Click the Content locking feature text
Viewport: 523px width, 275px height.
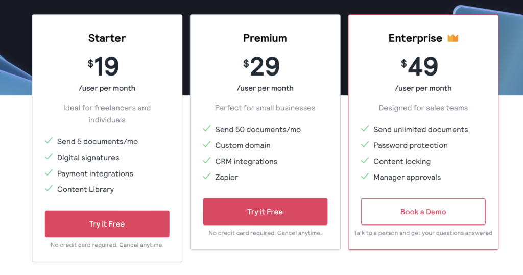[402, 161]
